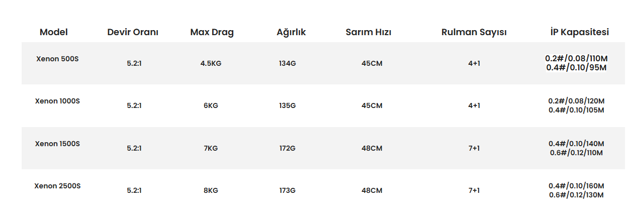Click the 0.6#/0.12/130M line capacity
This screenshot has width=629, height=219.
576,195
